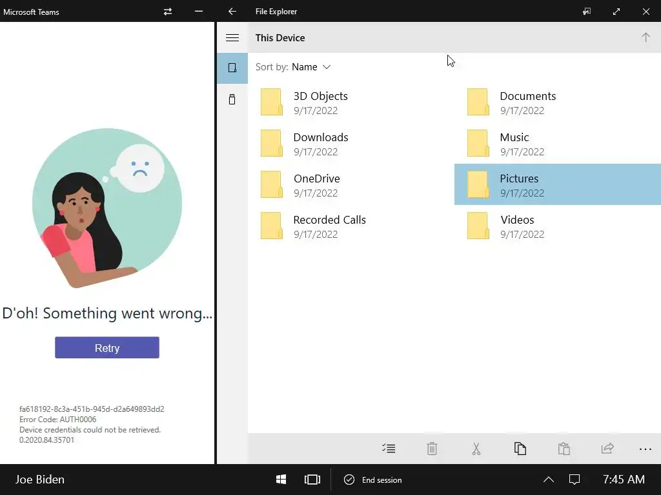Click the 7:45 AM clock
This screenshot has height=495, width=661.
(x=624, y=480)
